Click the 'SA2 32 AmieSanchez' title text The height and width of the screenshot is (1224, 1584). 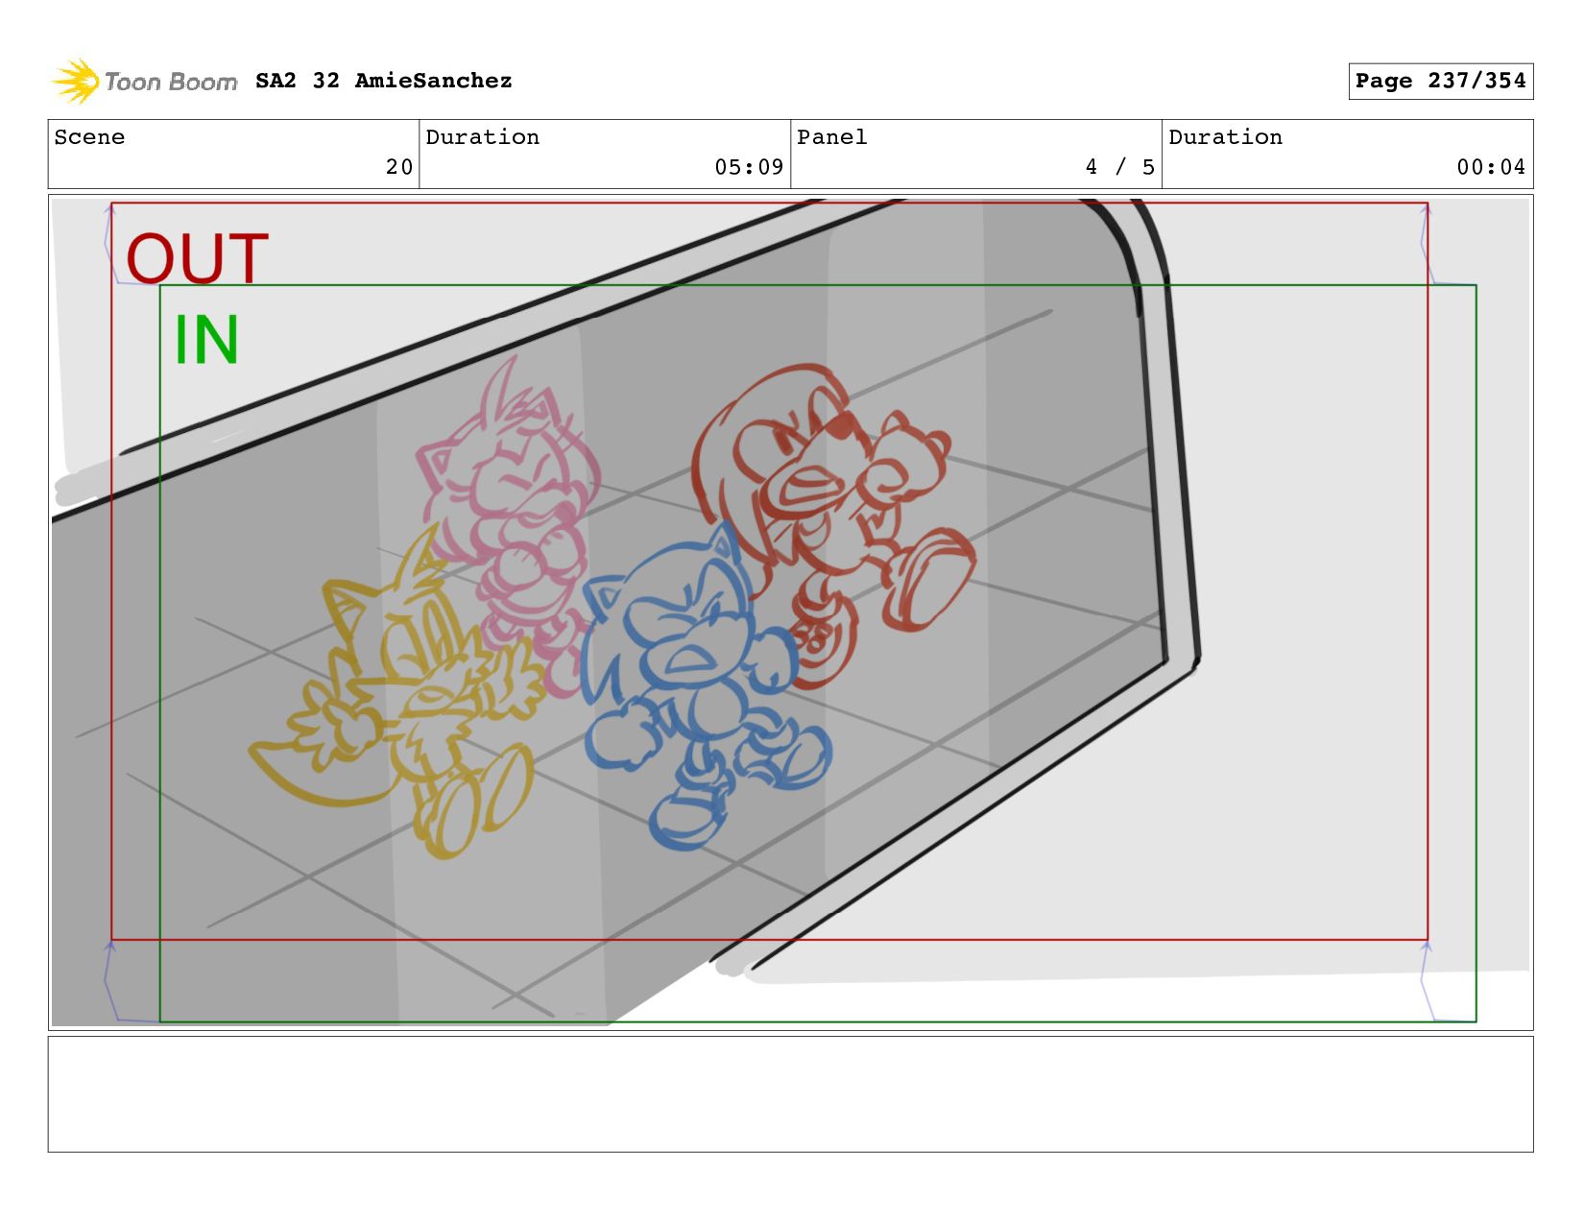click(384, 81)
